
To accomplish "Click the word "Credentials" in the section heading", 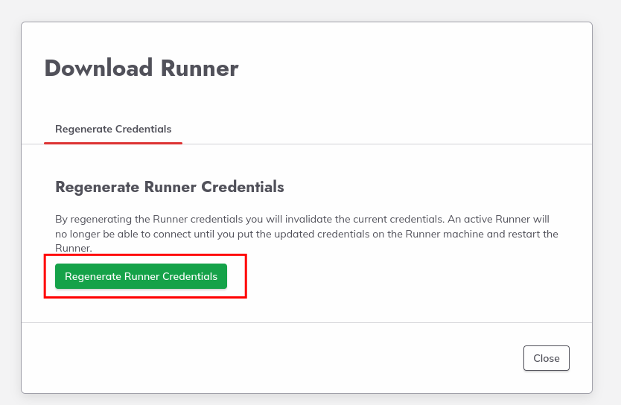I will pyautogui.click(x=243, y=187).
